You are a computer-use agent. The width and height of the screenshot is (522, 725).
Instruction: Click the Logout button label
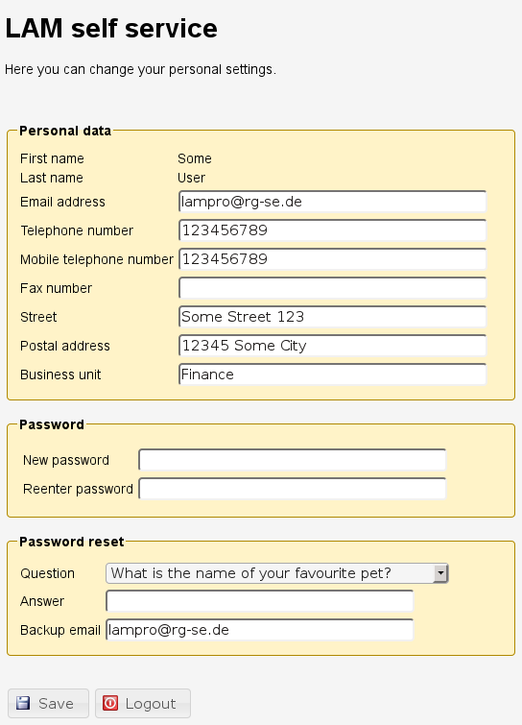click(x=151, y=704)
